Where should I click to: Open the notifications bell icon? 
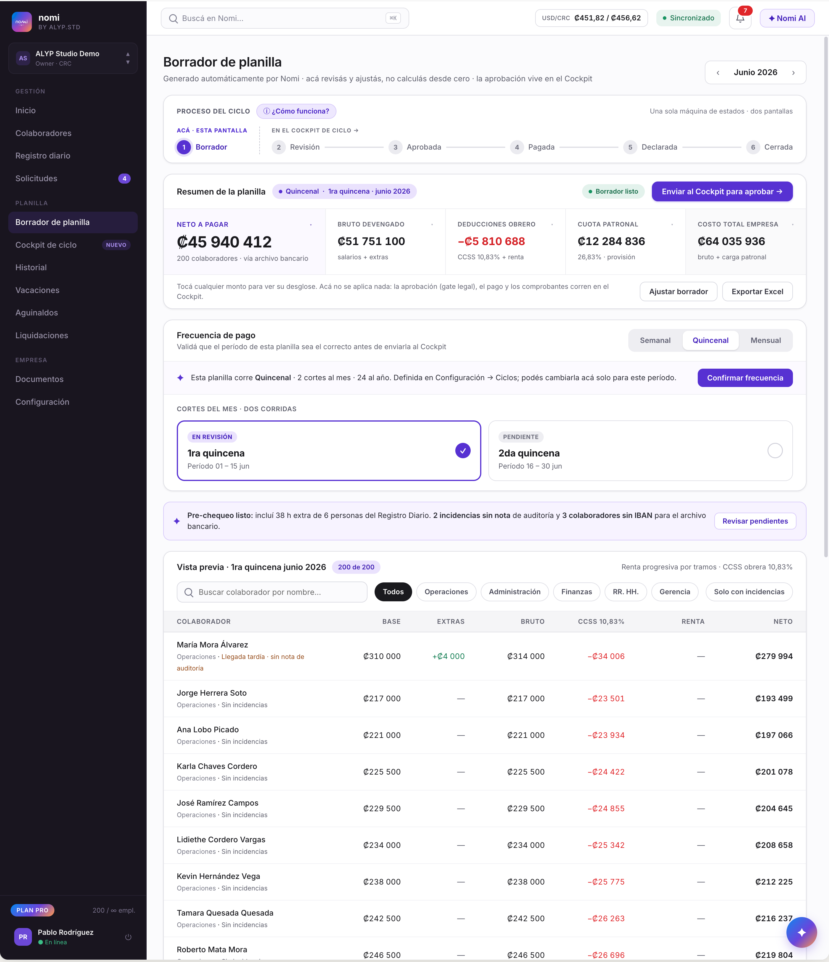(740, 19)
